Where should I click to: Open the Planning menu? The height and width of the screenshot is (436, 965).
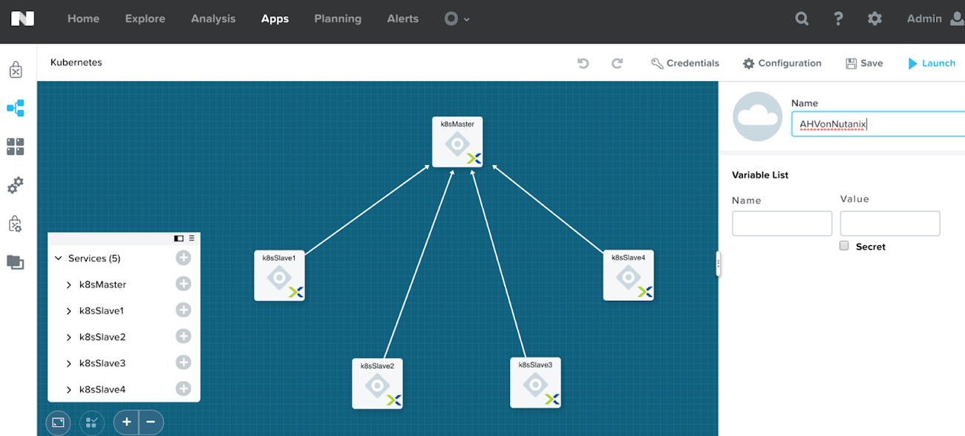(x=338, y=19)
